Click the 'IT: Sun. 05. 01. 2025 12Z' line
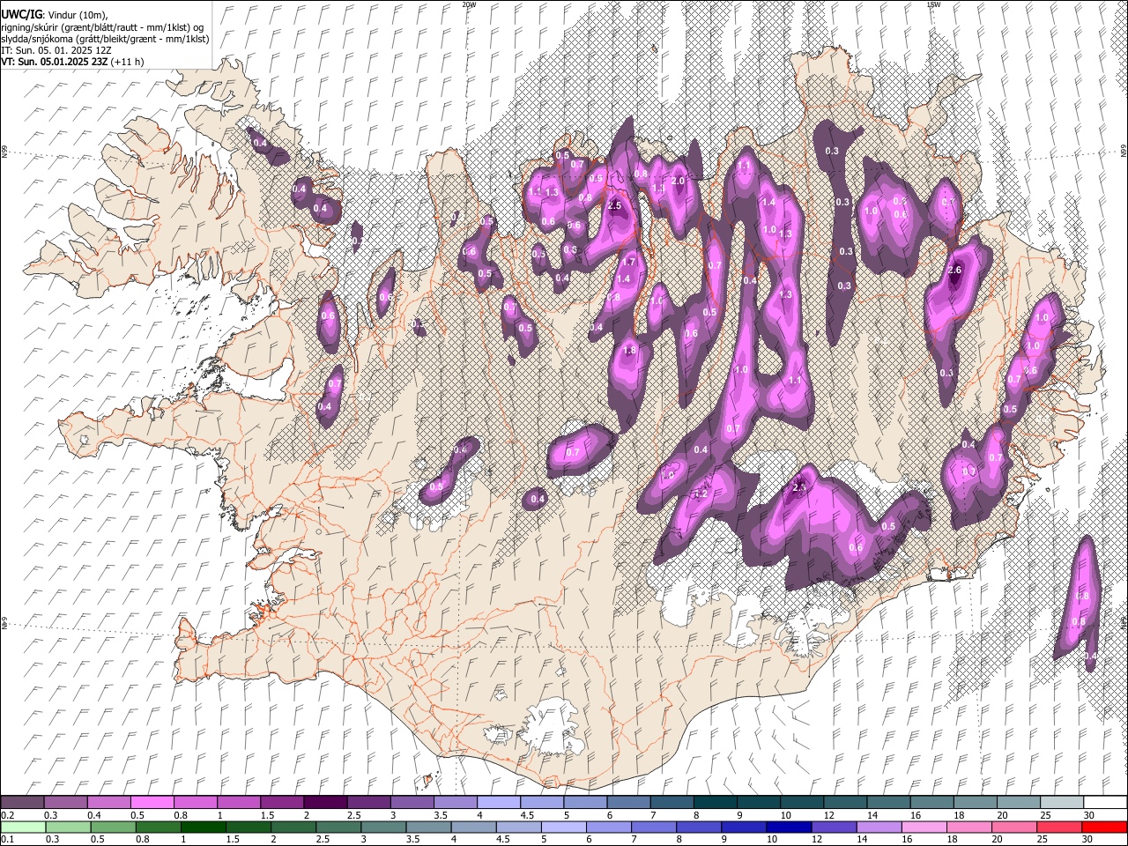Image resolution: width=1128 pixels, height=846 pixels. point(56,50)
